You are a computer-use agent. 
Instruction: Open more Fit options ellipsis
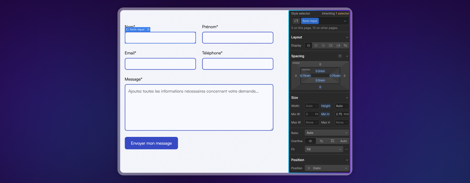coord(346,149)
